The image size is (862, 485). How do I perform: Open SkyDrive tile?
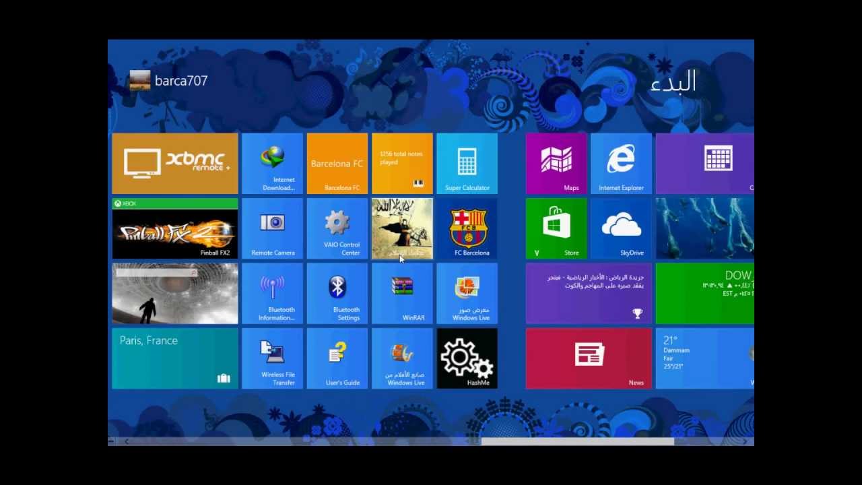[621, 228]
